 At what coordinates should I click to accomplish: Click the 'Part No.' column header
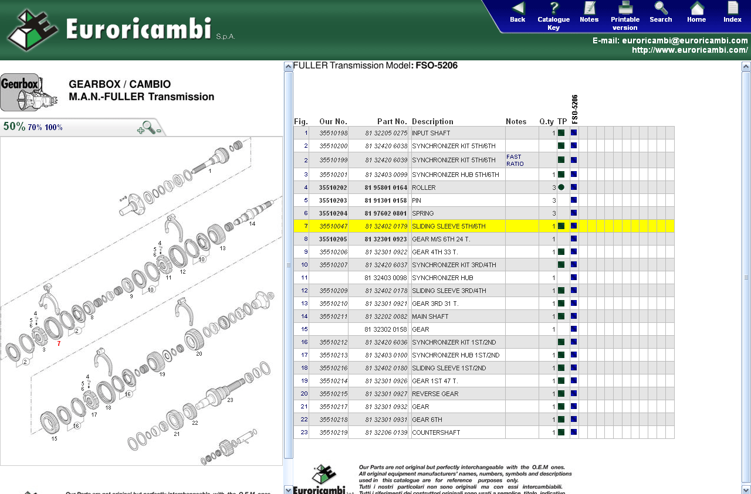click(x=392, y=121)
